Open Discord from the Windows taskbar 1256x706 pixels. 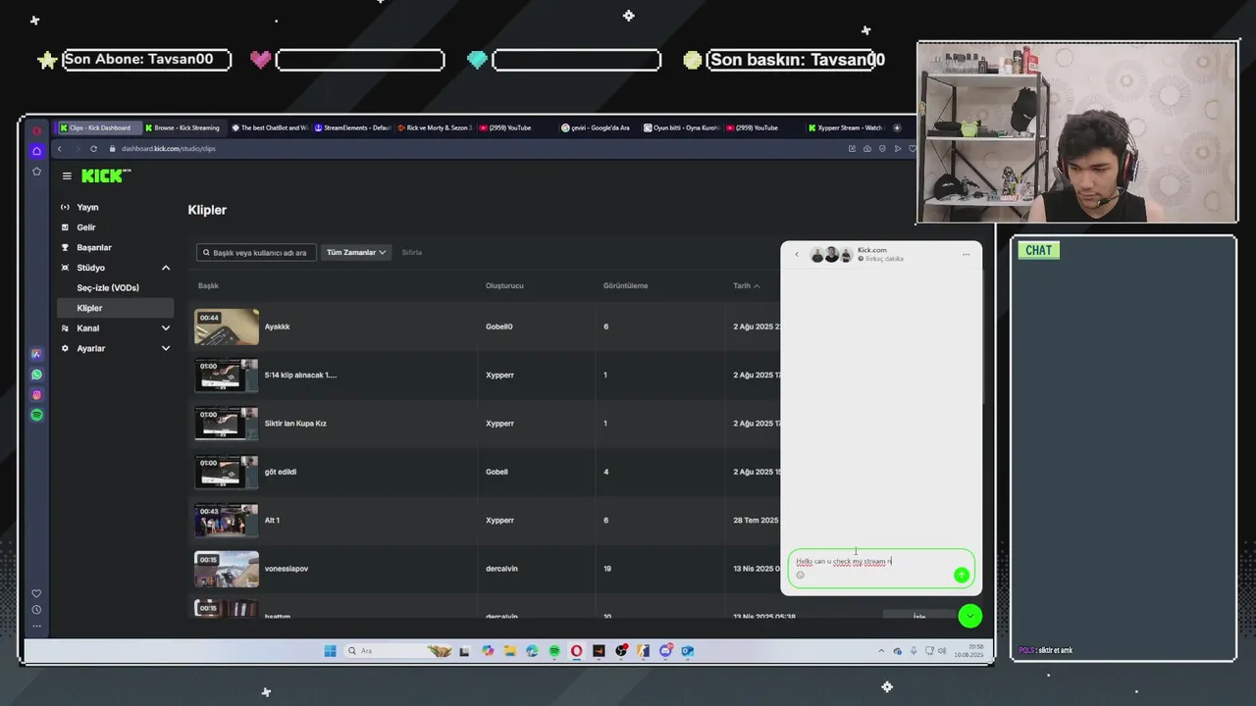[666, 651]
